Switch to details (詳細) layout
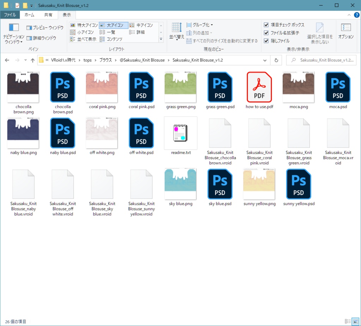The image size is (361, 326). pyautogui.click(x=137, y=32)
